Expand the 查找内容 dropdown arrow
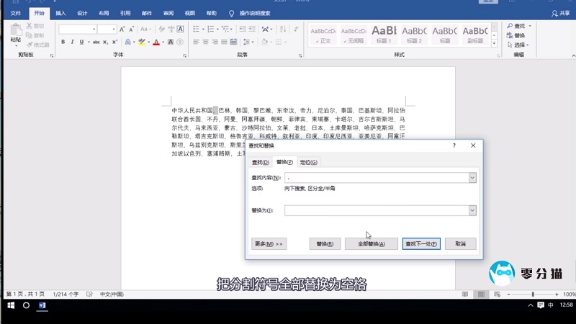Viewport: 576px width, 324px height. (472, 177)
